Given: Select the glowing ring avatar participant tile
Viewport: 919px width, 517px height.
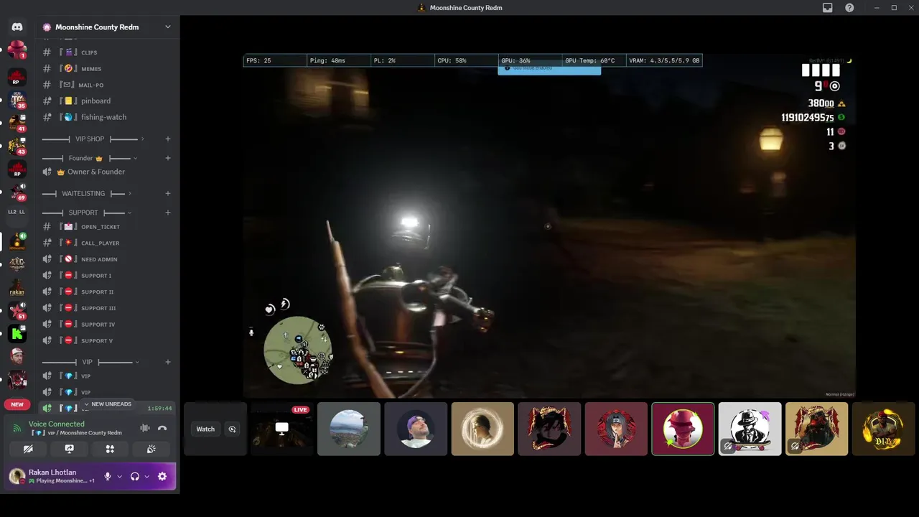Looking at the screenshot, I should click(x=482, y=429).
